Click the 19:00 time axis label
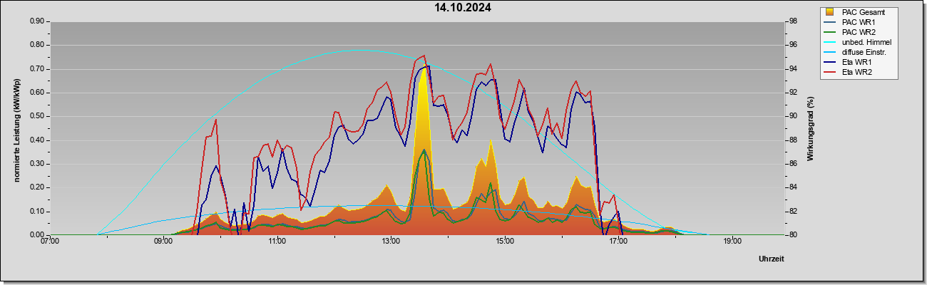 coord(732,242)
